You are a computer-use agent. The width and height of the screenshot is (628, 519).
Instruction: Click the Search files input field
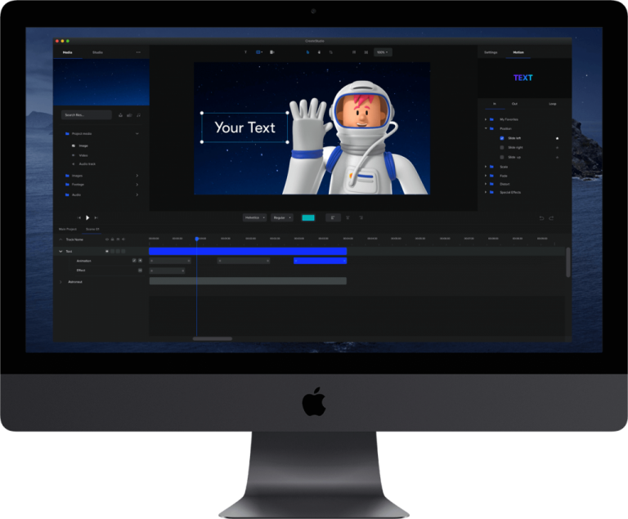[87, 115]
